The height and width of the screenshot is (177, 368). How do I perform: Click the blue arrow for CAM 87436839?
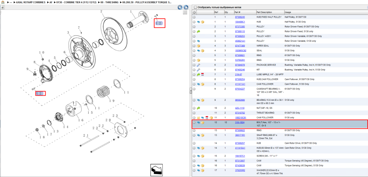[x=198, y=166]
